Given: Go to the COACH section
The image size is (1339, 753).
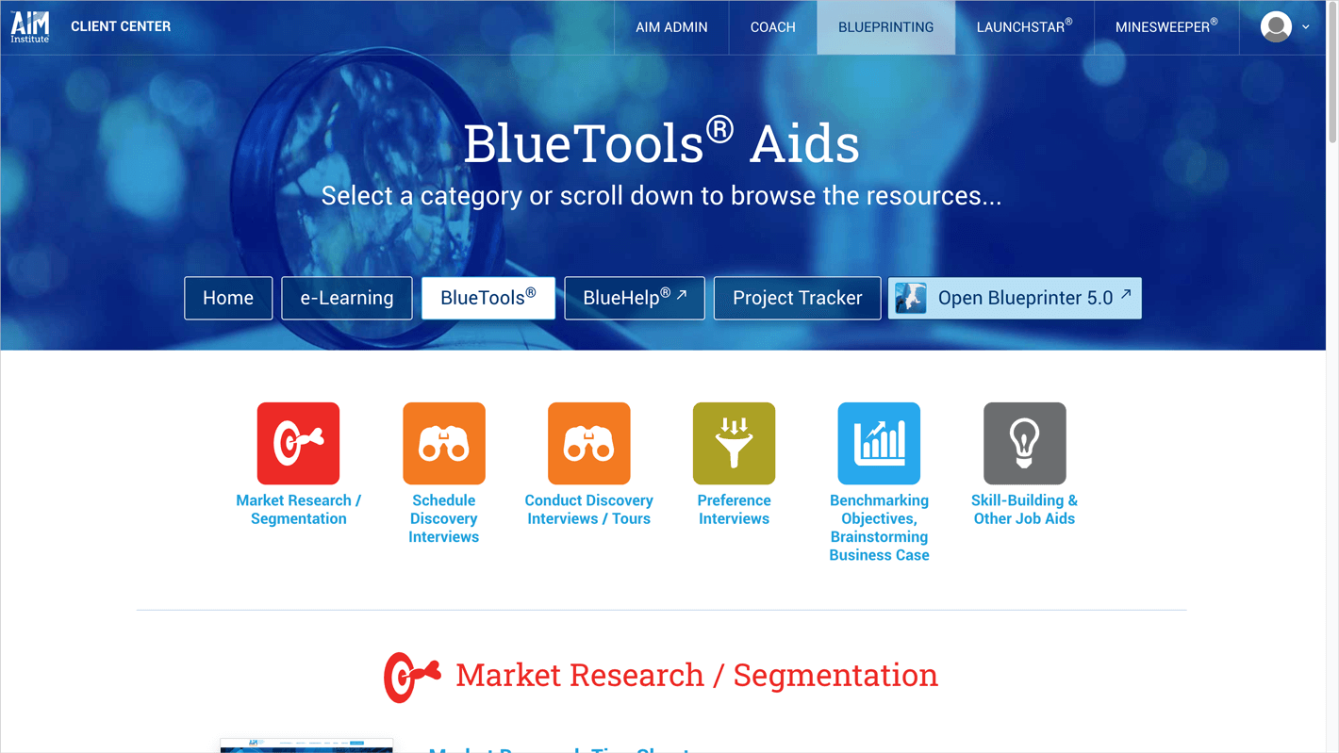Looking at the screenshot, I should 773,27.
